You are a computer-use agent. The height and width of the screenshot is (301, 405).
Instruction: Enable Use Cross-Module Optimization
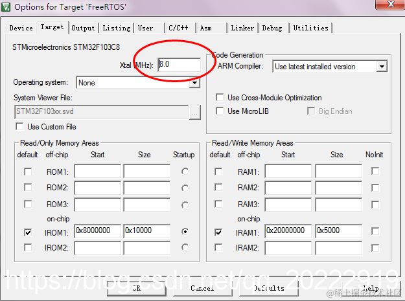point(220,98)
